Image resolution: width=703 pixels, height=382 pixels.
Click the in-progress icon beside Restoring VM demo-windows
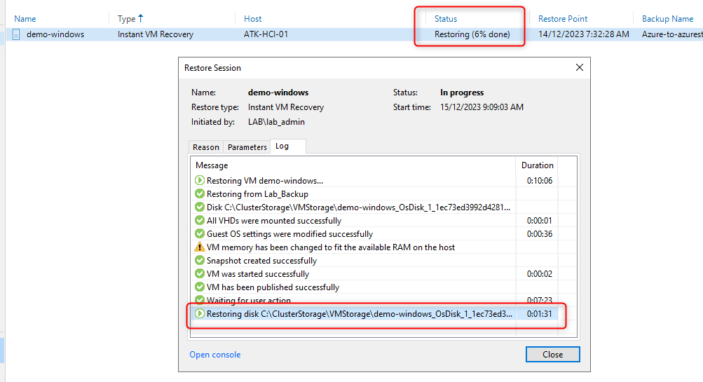(x=200, y=181)
